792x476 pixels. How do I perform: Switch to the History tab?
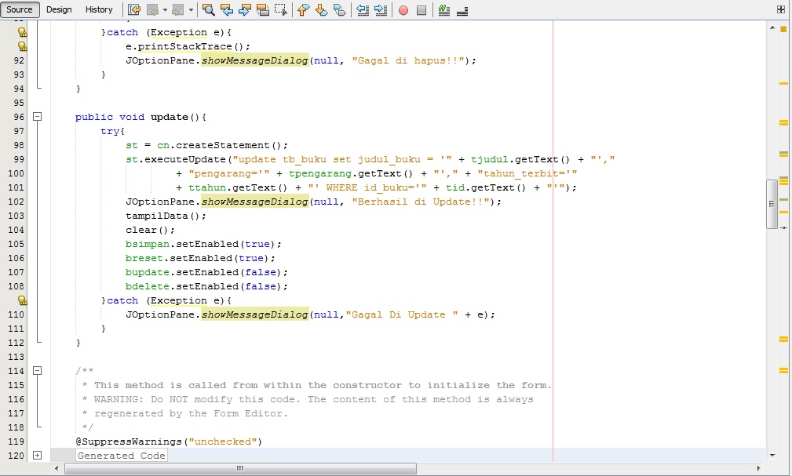coord(99,9)
